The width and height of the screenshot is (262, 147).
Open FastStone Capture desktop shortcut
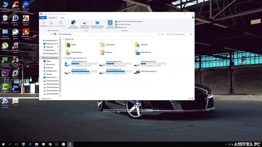pyautogui.click(x=26, y=20)
